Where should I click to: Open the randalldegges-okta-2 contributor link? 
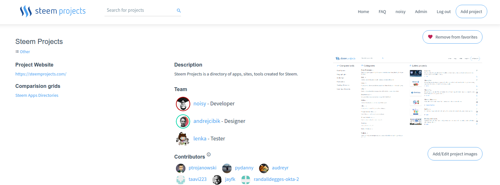point(276,179)
